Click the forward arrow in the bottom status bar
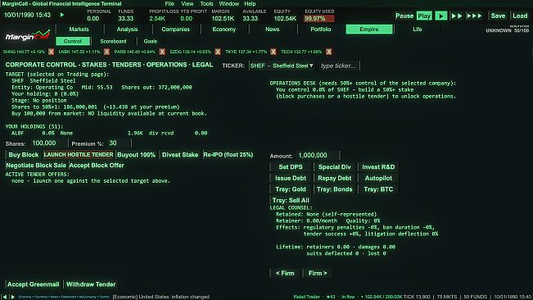 point(13,297)
